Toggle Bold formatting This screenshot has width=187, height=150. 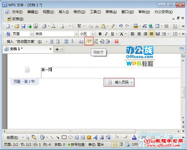[x=100, y=34]
